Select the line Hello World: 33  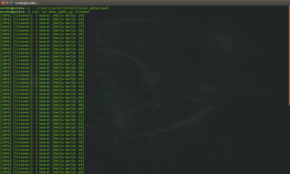(x=42, y=49)
